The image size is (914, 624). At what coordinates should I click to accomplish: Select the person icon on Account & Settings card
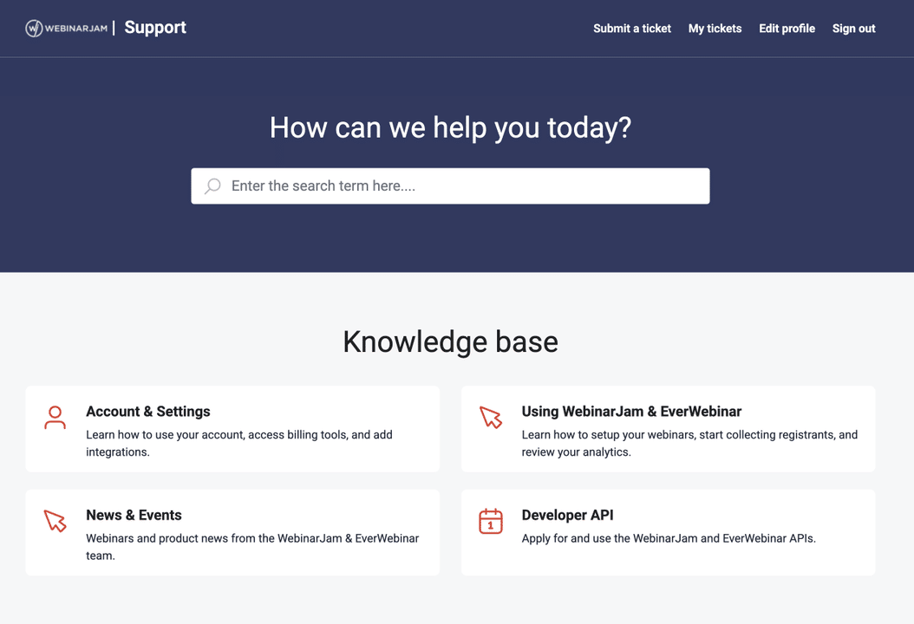tap(55, 418)
